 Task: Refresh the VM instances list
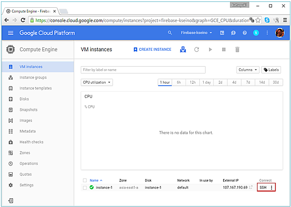click(x=196, y=49)
